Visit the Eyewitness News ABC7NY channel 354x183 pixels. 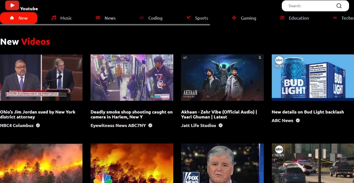pos(118,125)
